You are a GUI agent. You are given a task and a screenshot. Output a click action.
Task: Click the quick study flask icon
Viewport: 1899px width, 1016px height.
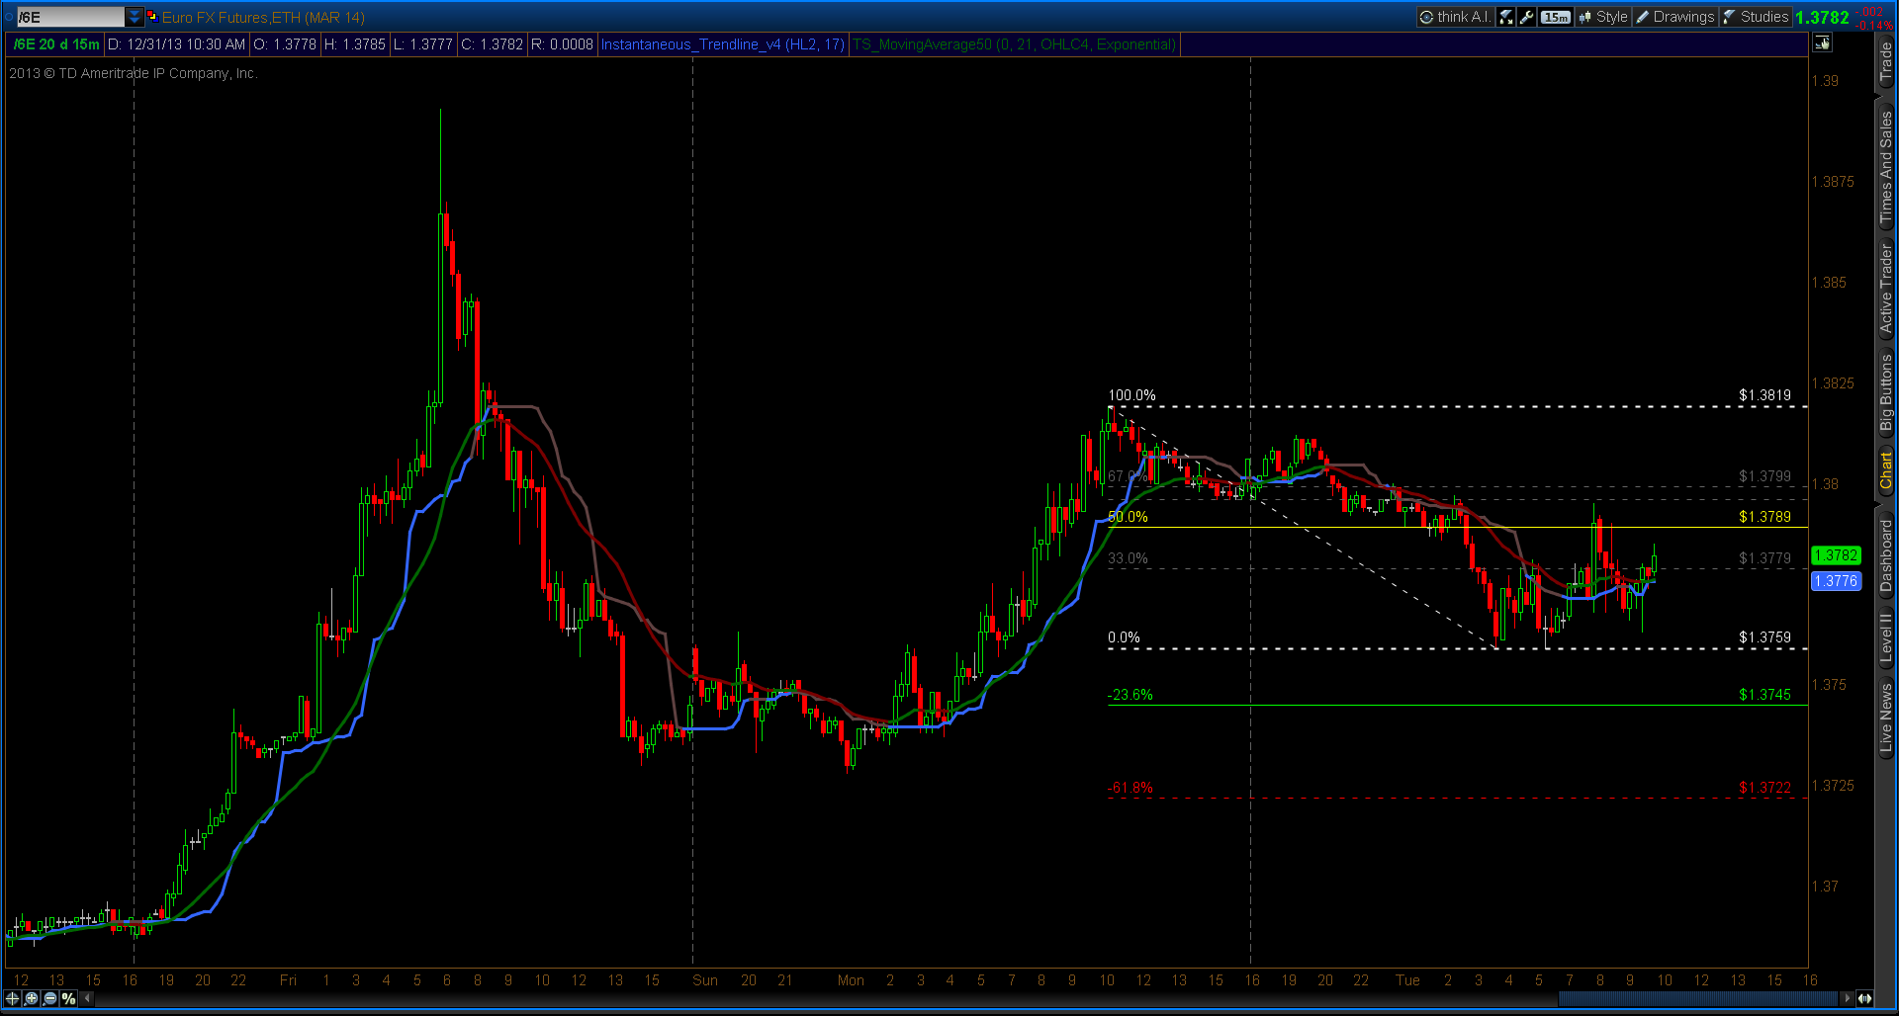1506,17
